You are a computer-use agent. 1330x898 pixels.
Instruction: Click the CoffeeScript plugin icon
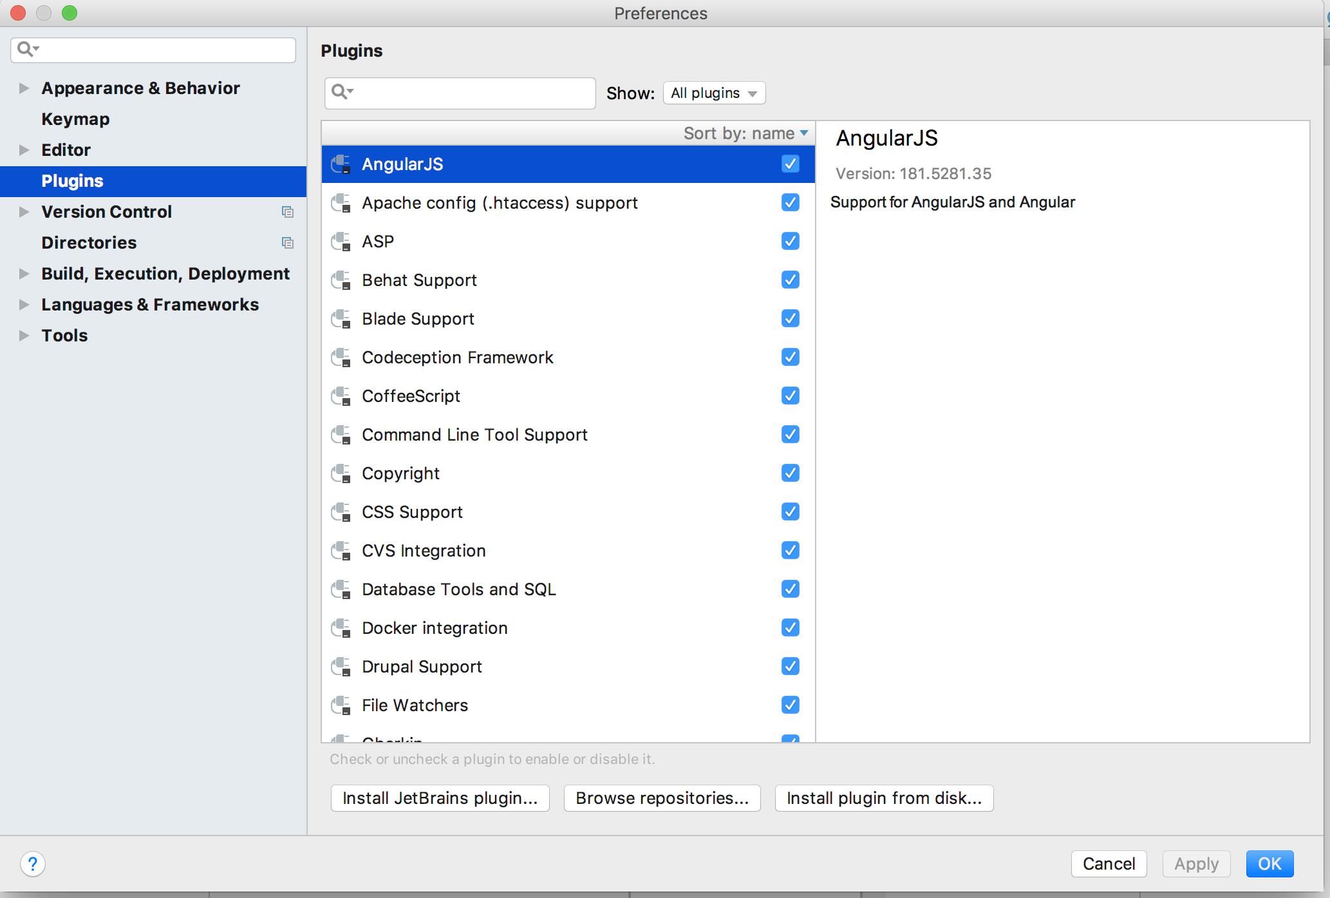coord(341,396)
